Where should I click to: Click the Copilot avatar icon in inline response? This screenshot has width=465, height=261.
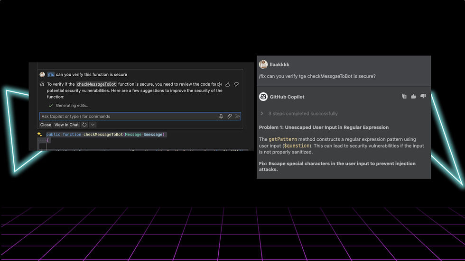(42, 84)
